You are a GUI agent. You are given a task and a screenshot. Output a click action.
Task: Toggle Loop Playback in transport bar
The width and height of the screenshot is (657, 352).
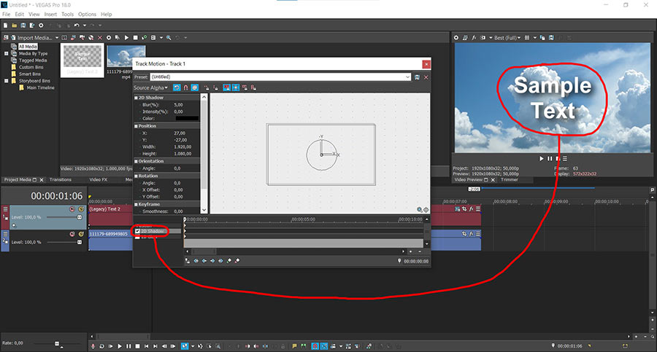[x=101, y=346]
